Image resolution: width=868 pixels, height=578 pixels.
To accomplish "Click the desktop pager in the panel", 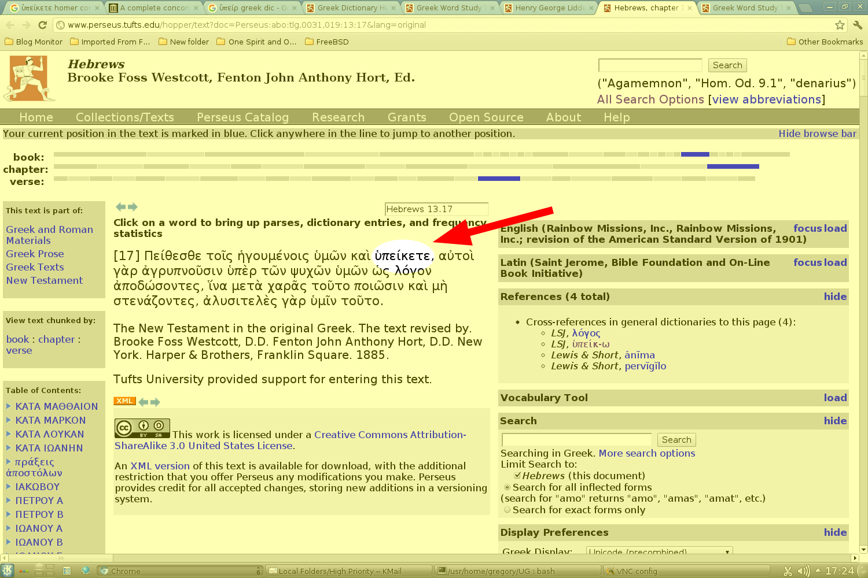I will tap(45, 570).
